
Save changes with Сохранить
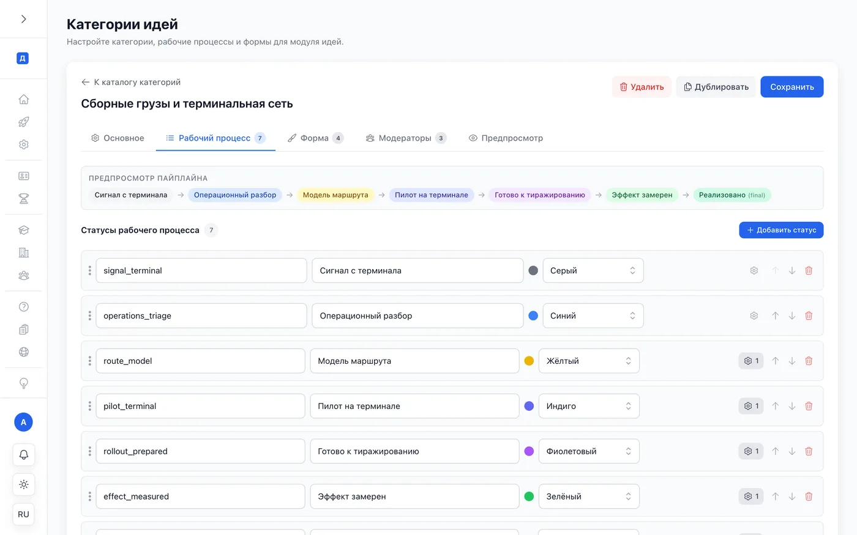tap(792, 87)
